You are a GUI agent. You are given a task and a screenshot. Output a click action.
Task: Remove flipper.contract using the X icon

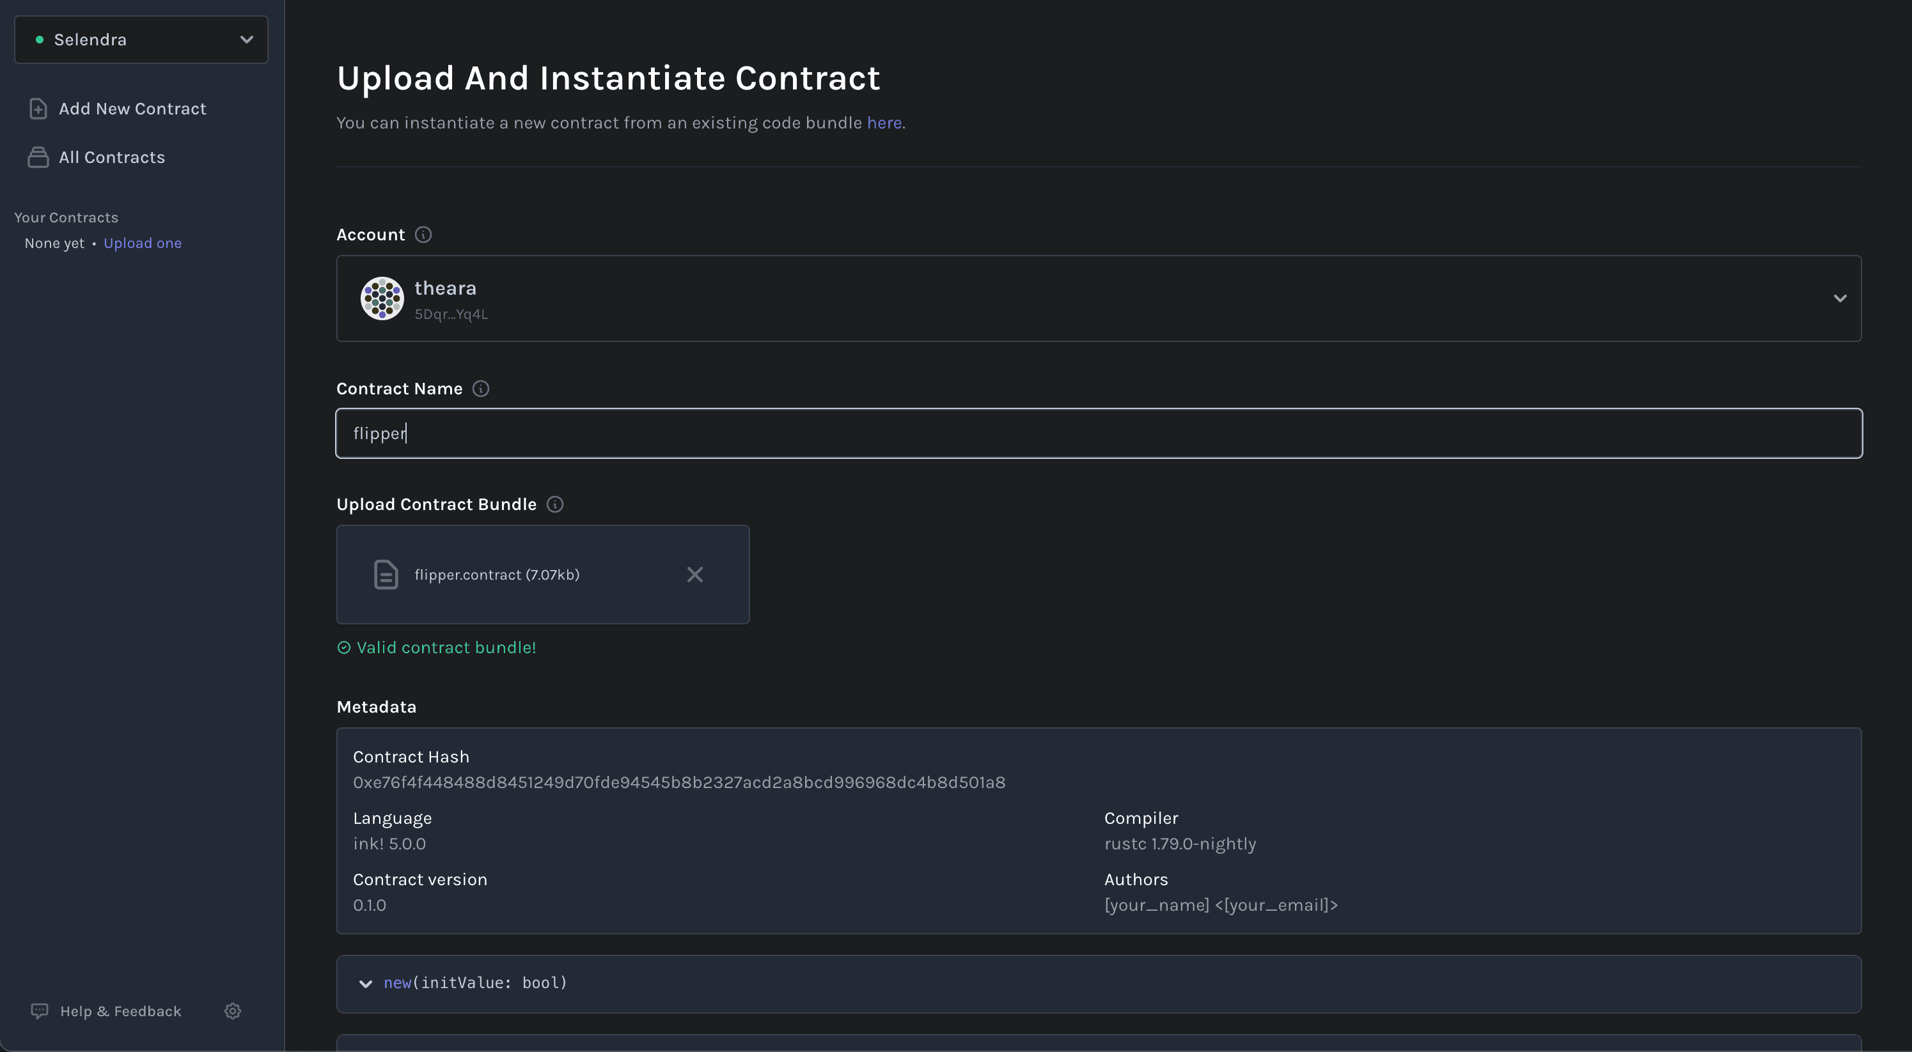point(694,574)
